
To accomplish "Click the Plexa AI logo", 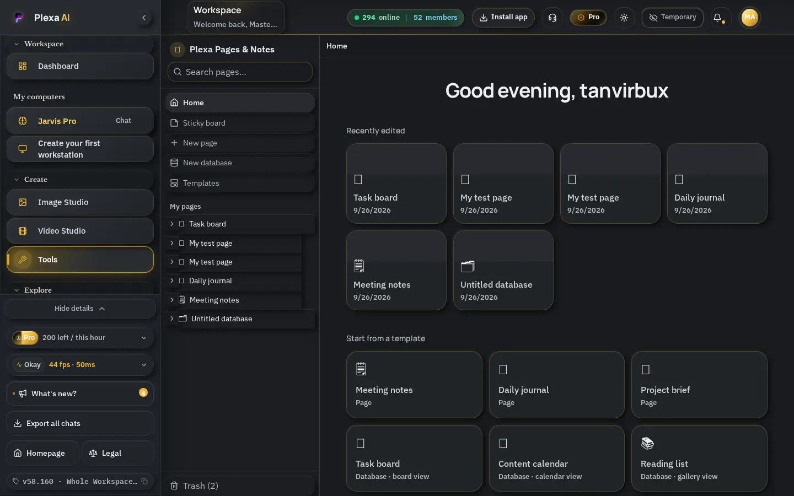I will pyautogui.click(x=19, y=18).
